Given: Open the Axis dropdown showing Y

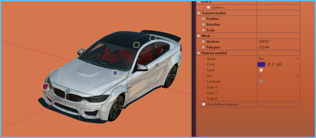Looking at the screenshot, I should pyautogui.click(x=297, y=76).
